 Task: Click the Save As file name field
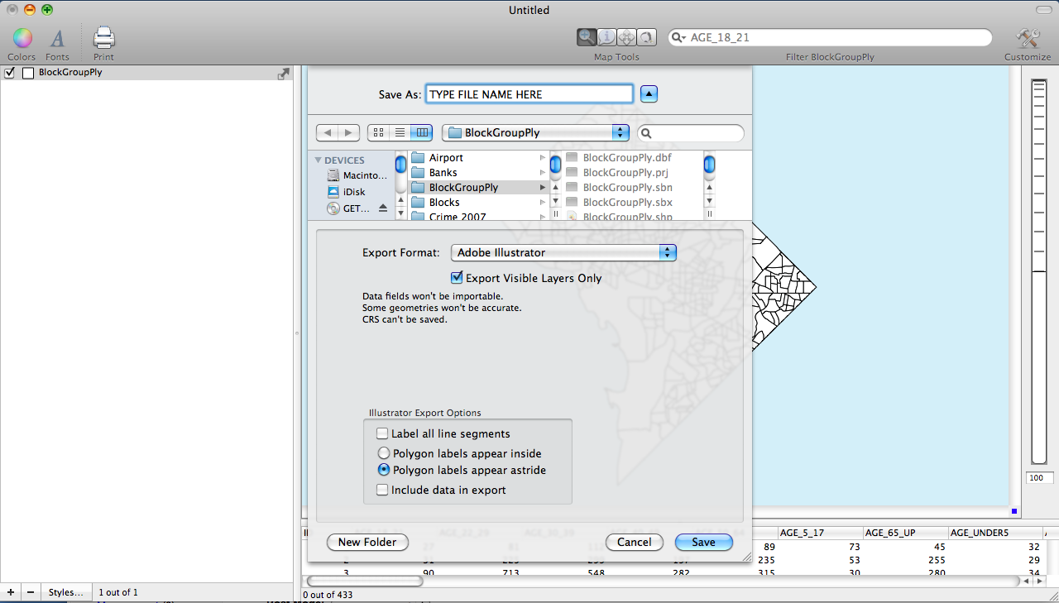tap(529, 94)
